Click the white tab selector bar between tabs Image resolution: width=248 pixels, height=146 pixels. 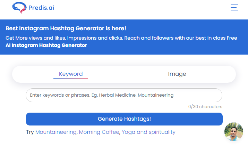124,74
